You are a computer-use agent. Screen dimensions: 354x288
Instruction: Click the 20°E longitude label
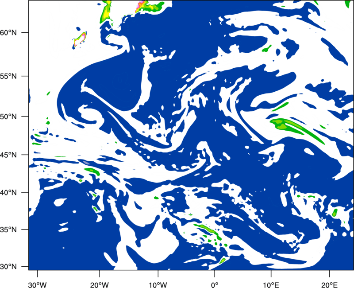329,285
